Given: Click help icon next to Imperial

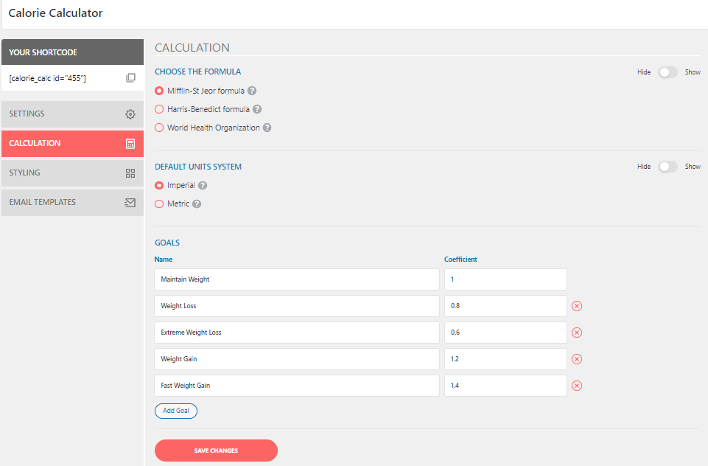Looking at the screenshot, I should coord(203,185).
